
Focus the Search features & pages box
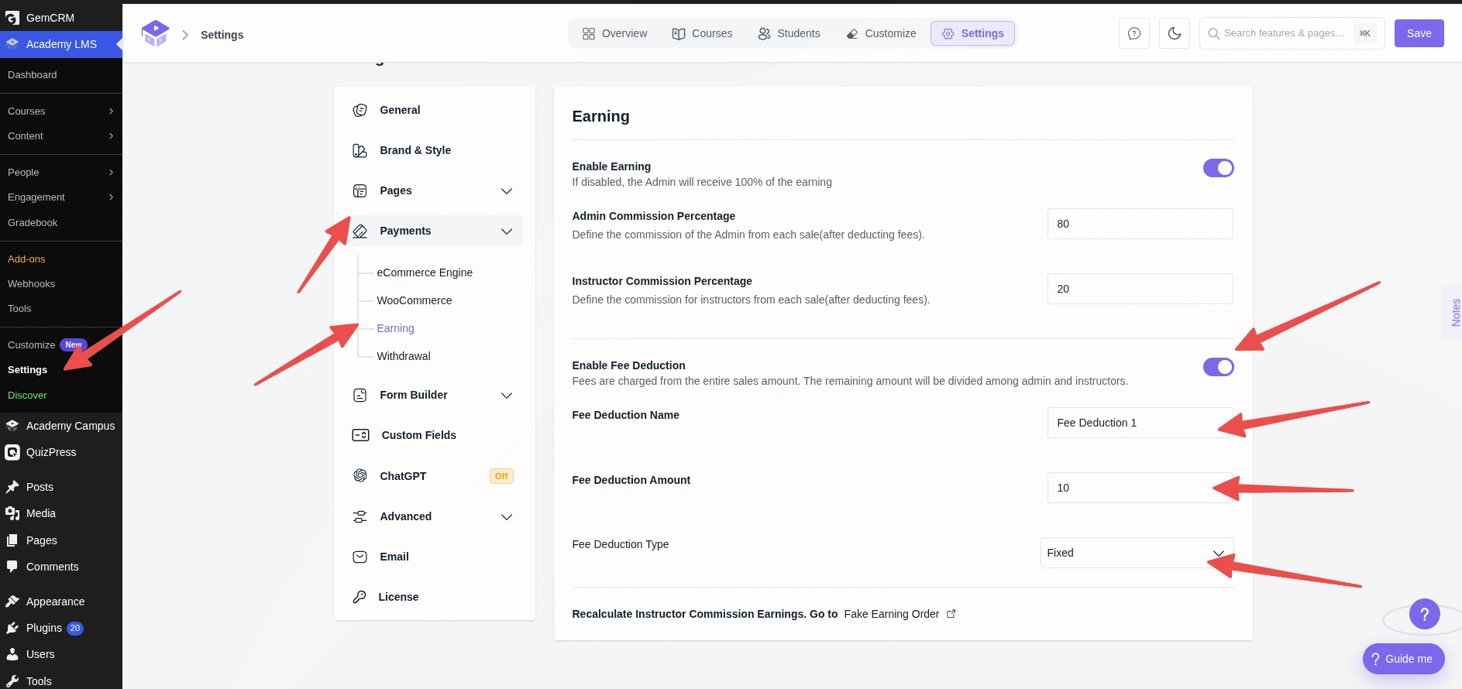click(1292, 33)
